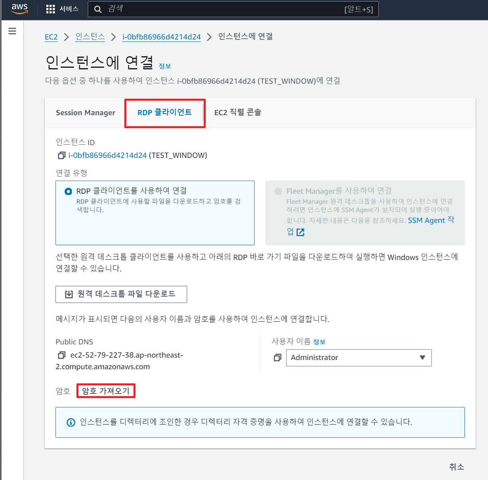Viewport: 488px width, 480px height.
Task: Click the 정보 link next to page title
Action: 165,66
